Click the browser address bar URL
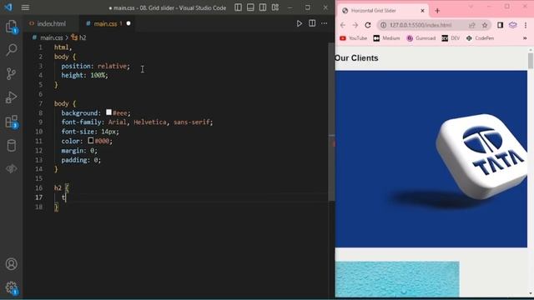 (421, 25)
